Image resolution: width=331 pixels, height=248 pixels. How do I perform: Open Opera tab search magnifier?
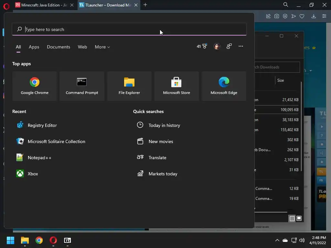285,5
